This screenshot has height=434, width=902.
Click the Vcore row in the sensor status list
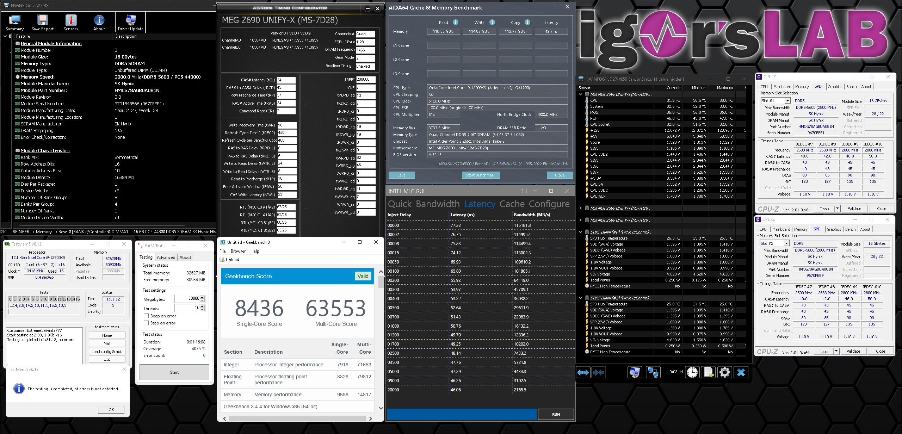(662, 142)
